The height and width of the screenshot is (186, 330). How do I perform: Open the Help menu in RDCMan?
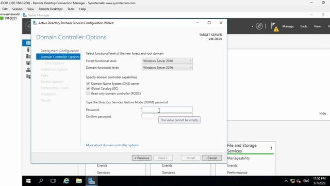tap(82, 9)
